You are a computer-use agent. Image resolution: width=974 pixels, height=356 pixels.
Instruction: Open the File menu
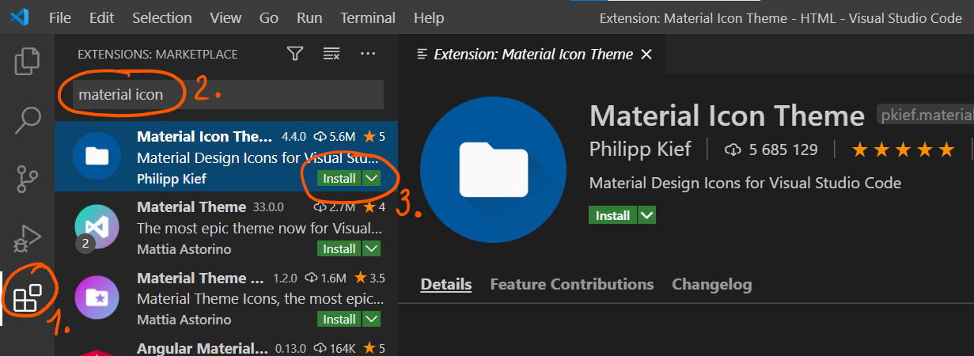[x=60, y=17]
